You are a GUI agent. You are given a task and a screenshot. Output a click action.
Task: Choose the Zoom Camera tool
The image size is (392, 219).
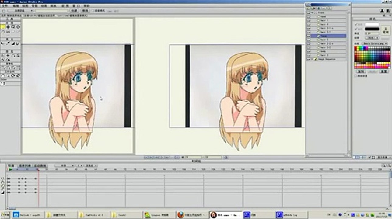tap(8, 67)
